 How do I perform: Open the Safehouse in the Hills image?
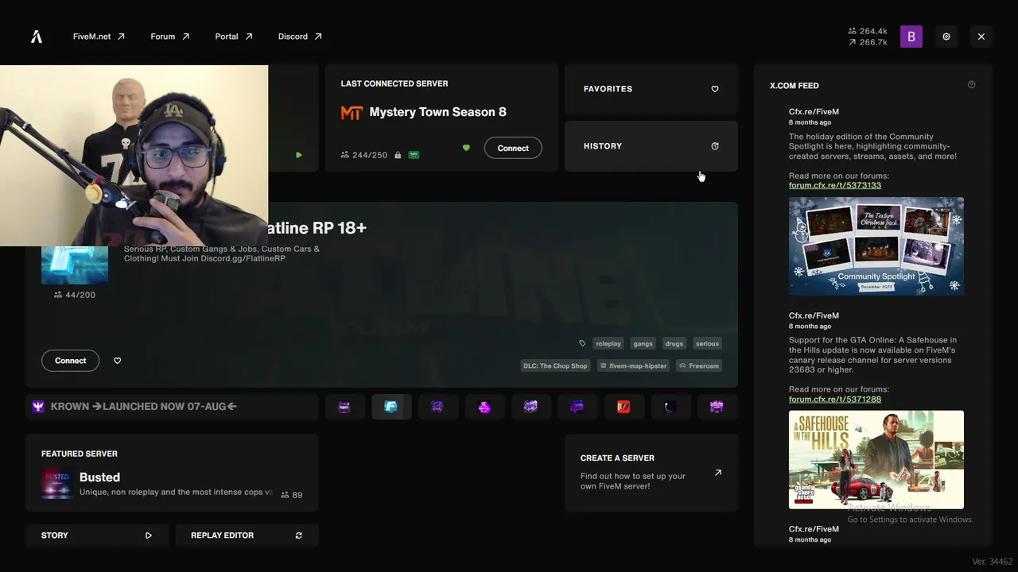pyautogui.click(x=876, y=459)
